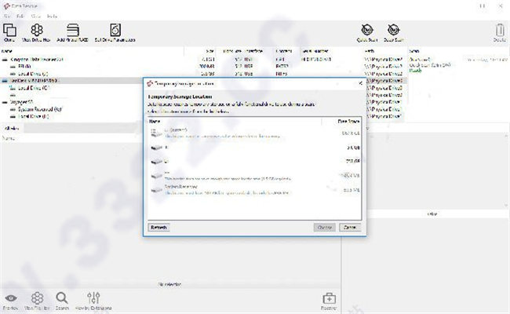Open the File menu
Image resolution: width=510 pixels, height=314 pixels.
[x=7, y=16]
